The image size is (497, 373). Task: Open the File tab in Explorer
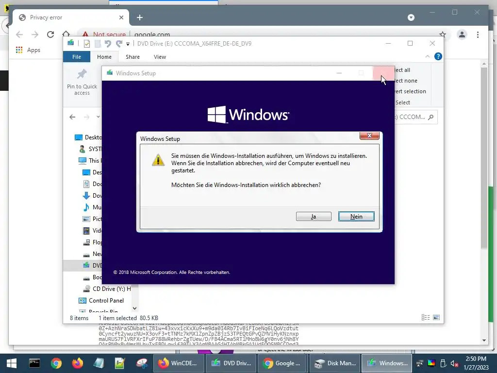click(77, 57)
